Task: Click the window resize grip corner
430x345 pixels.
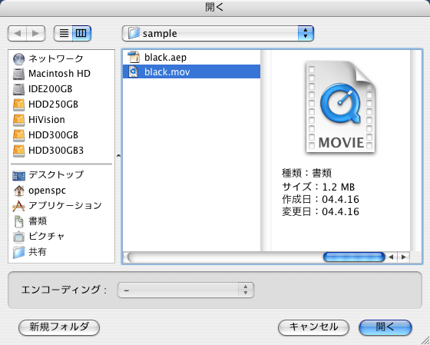Action: click(x=425, y=340)
